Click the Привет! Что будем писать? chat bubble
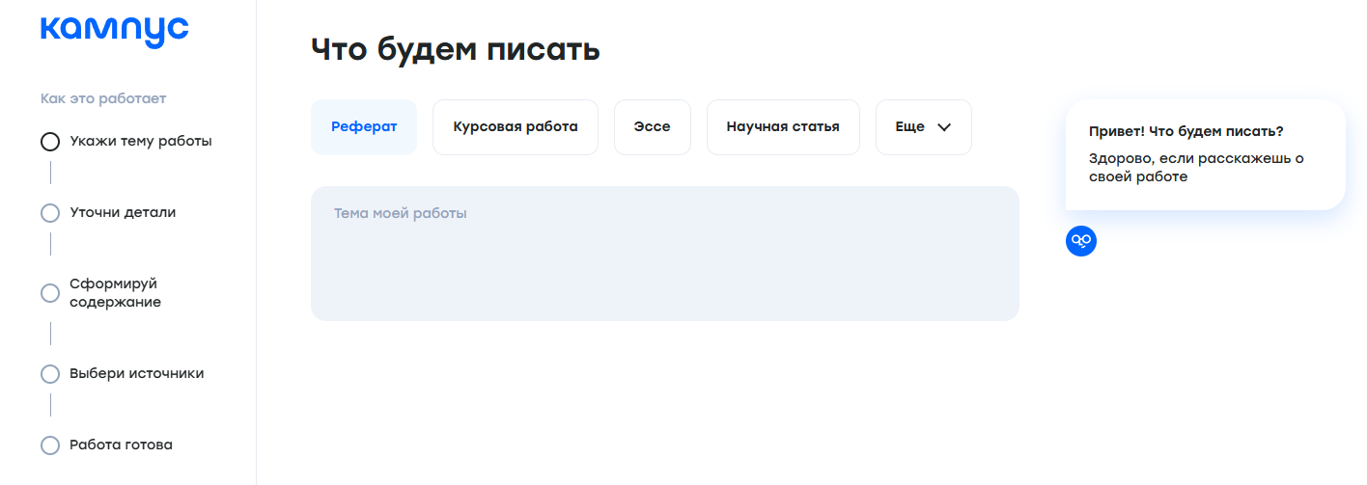1367x485 pixels. 1205,154
